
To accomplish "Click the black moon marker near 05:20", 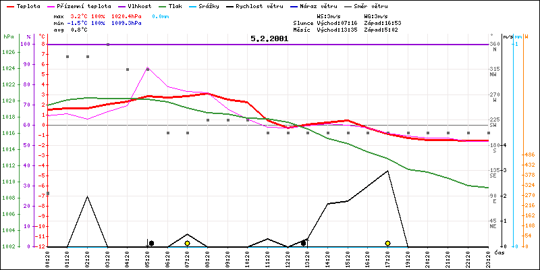I will click(151, 243).
